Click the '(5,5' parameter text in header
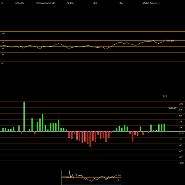 [95, 3]
